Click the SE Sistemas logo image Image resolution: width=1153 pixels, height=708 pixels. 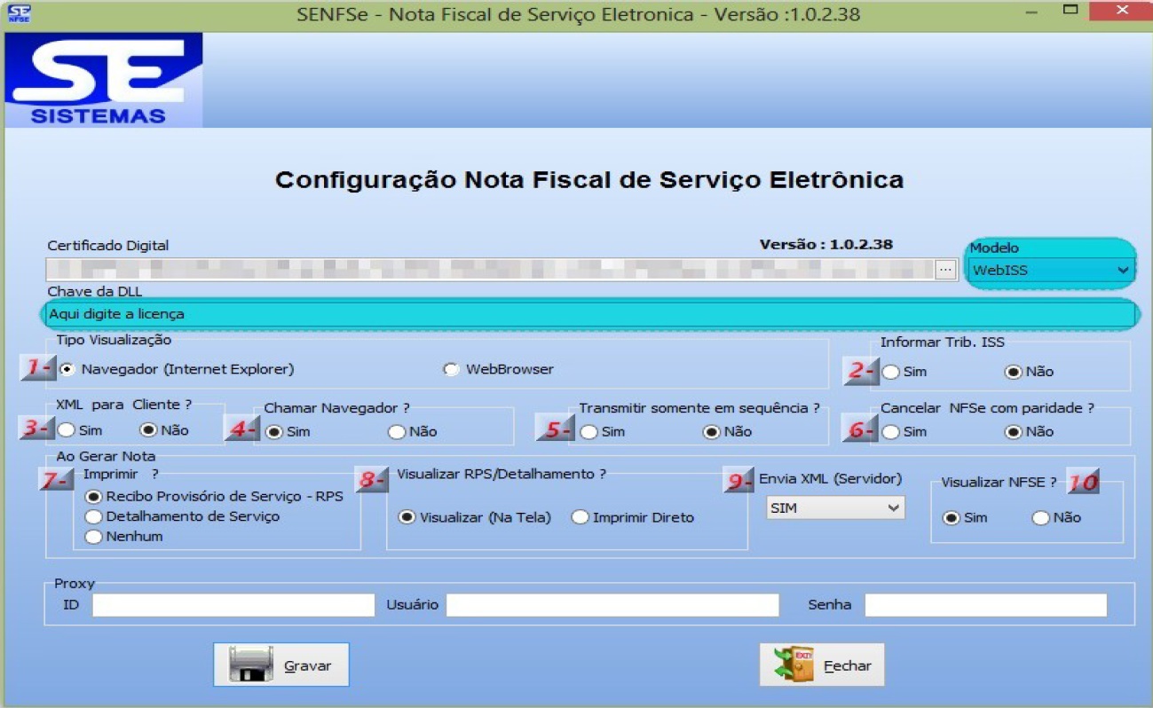(103, 81)
